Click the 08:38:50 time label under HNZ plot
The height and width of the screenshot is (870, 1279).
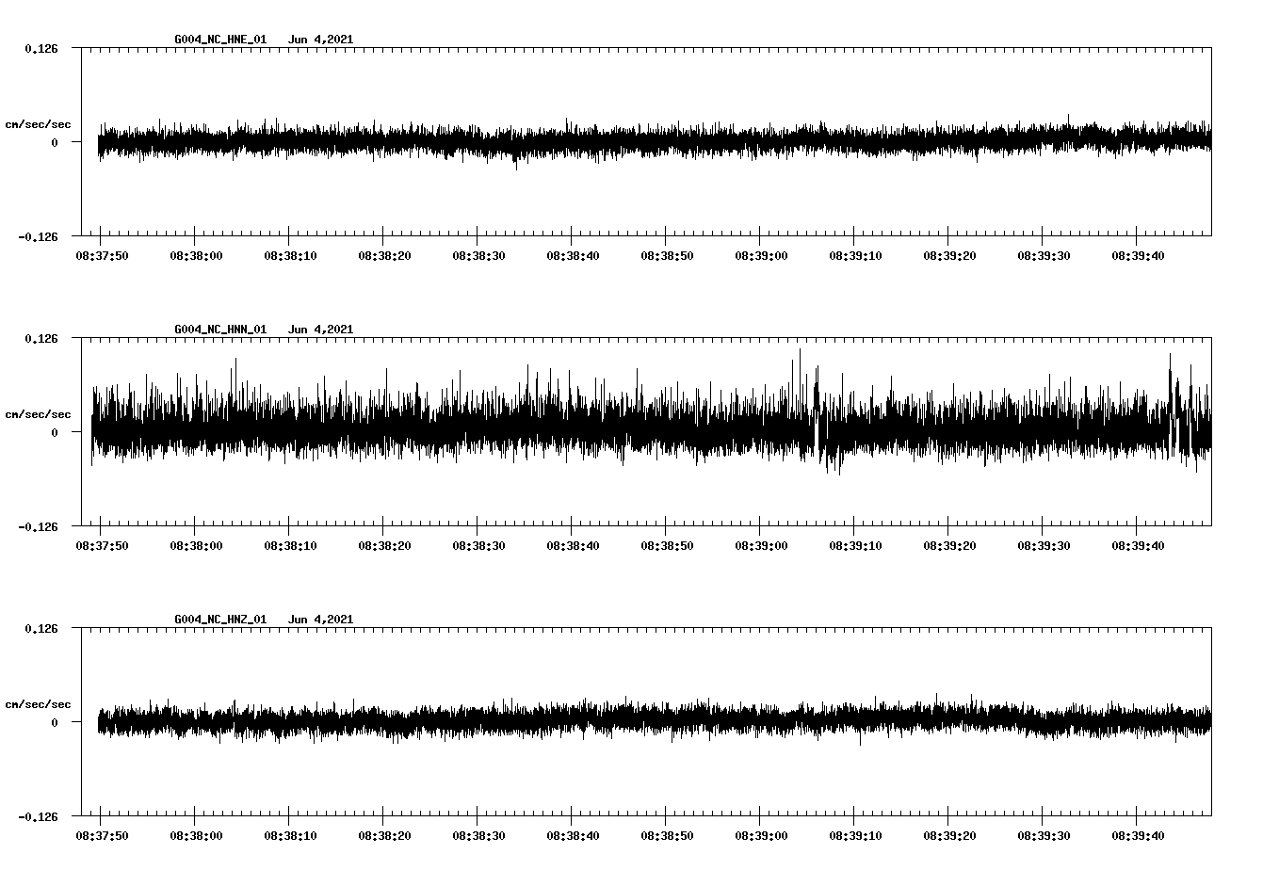(667, 836)
